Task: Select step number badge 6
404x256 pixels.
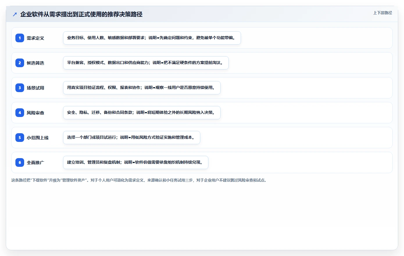Action: pyautogui.click(x=20, y=162)
